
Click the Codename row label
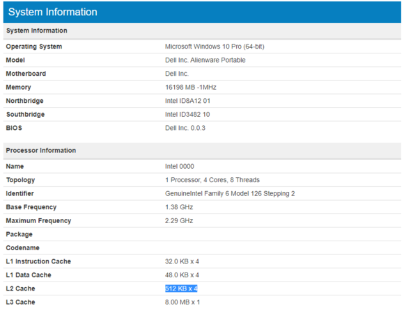(x=23, y=248)
